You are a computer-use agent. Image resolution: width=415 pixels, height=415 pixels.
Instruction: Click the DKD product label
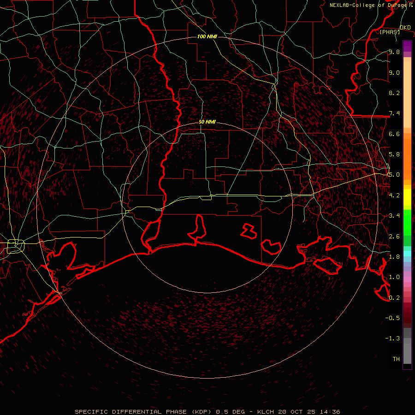click(405, 28)
